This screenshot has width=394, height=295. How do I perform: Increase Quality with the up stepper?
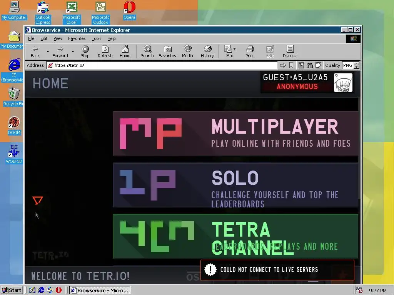(x=357, y=63)
